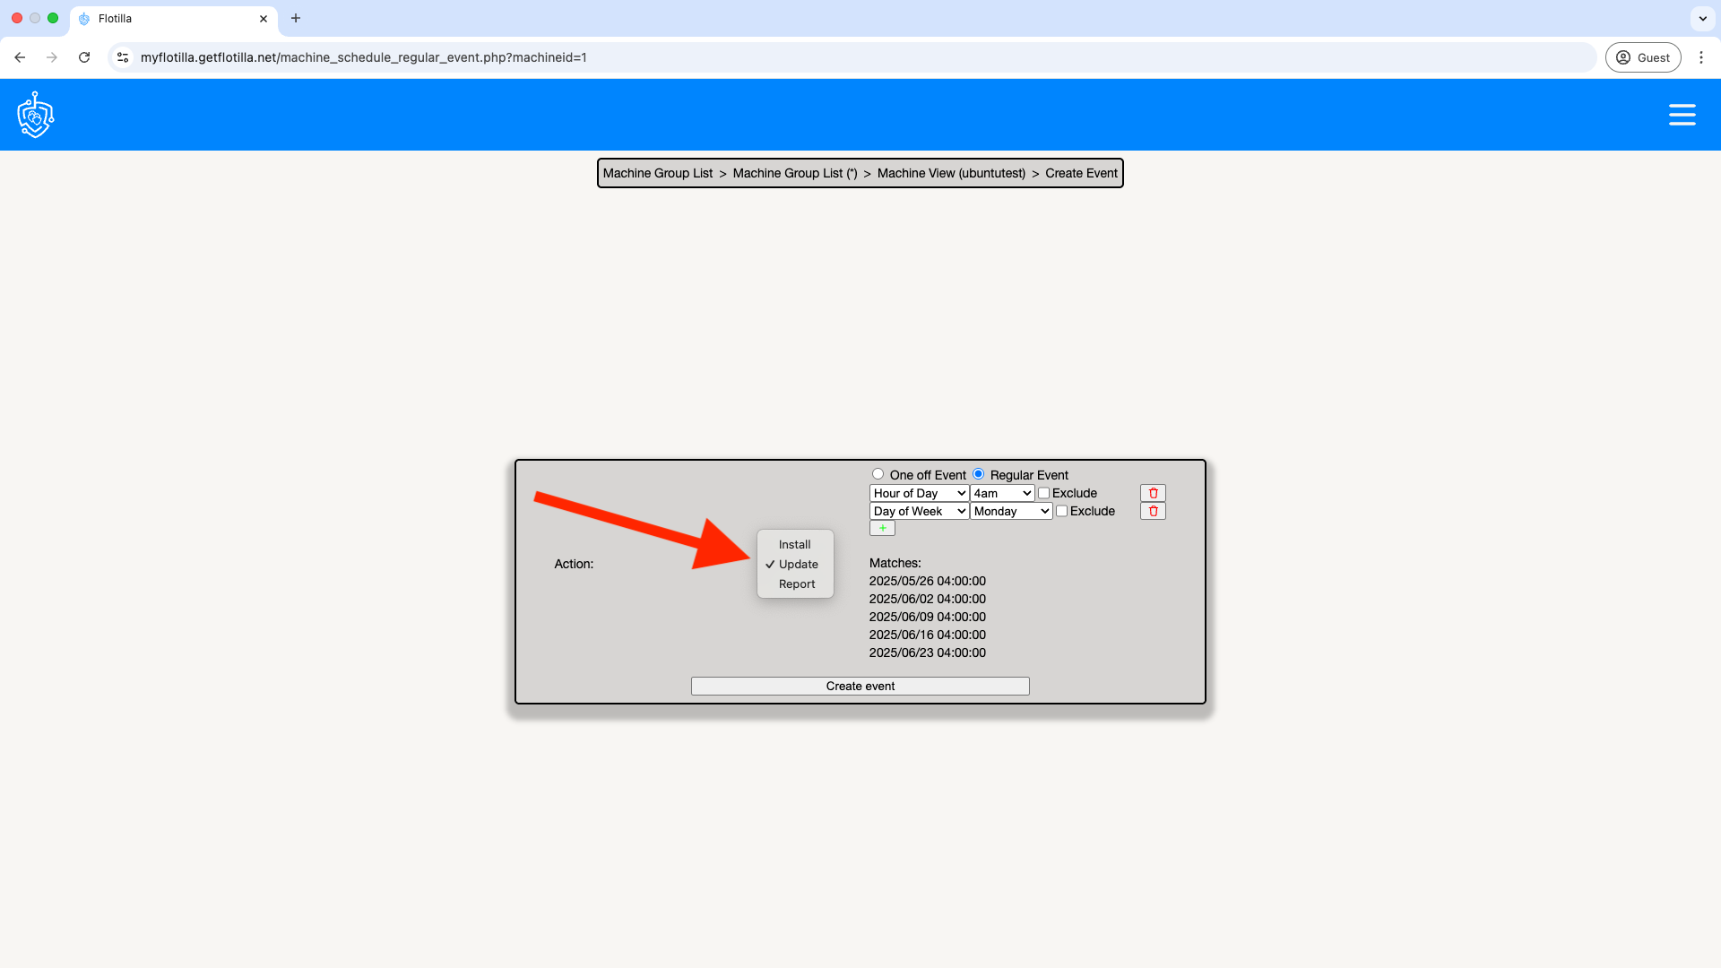1721x968 pixels.
Task: Select the Regular Event radio
Action: click(978, 474)
